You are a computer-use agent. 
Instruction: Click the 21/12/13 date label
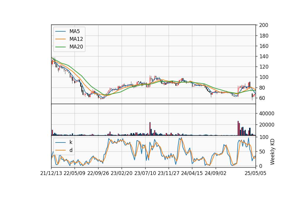(51, 174)
